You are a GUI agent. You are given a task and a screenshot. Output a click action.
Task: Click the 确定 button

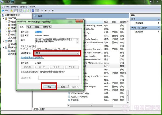[x=49, y=87]
